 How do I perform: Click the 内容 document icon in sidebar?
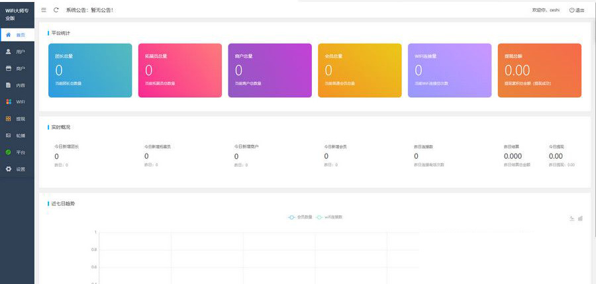point(9,85)
